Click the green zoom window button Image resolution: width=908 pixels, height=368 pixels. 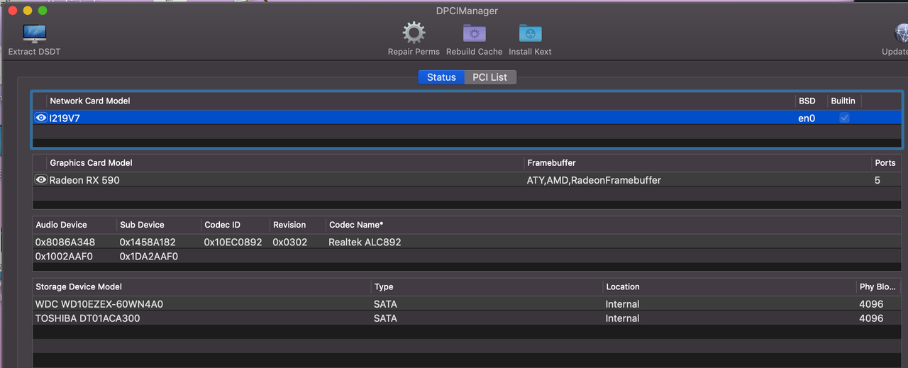click(x=43, y=11)
